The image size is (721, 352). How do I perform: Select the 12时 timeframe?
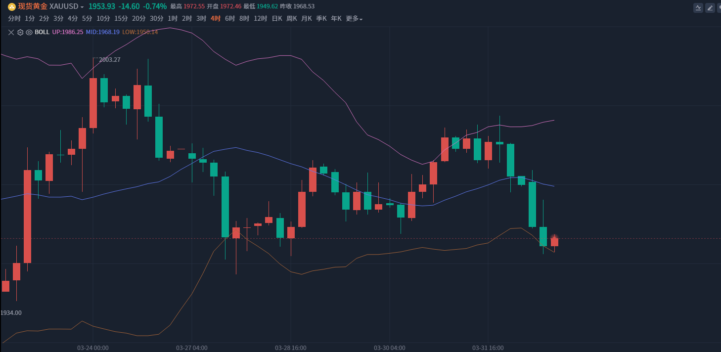click(x=261, y=19)
